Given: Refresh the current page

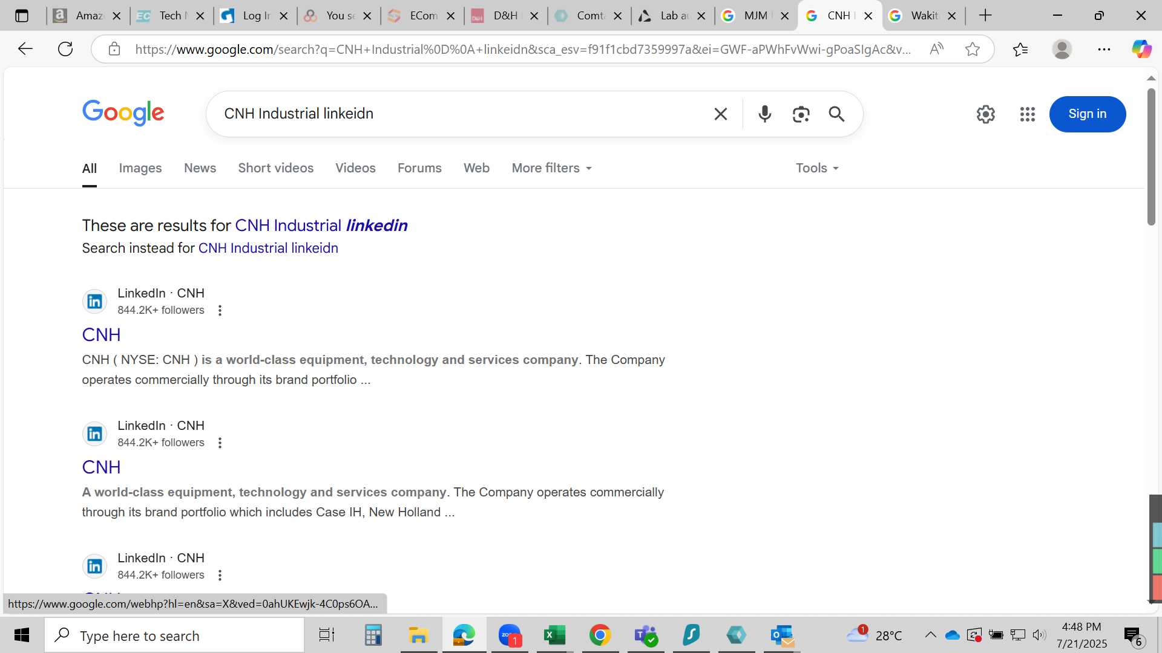Looking at the screenshot, I should pos(65,49).
